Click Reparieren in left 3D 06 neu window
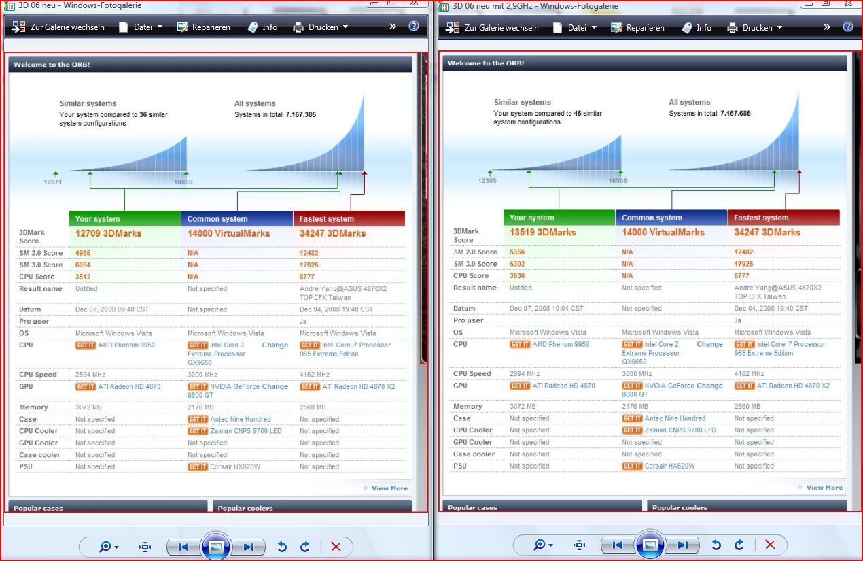The image size is (863, 561). click(x=203, y=27)
